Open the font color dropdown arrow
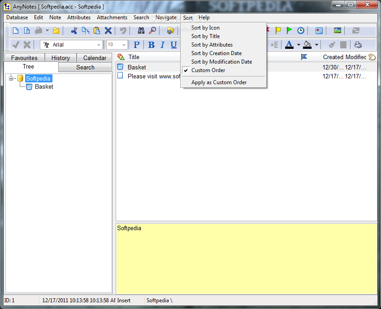381x309 pixels. coord(299,45)
